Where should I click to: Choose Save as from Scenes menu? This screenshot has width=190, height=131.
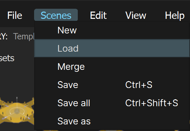[x=112, y=121]
